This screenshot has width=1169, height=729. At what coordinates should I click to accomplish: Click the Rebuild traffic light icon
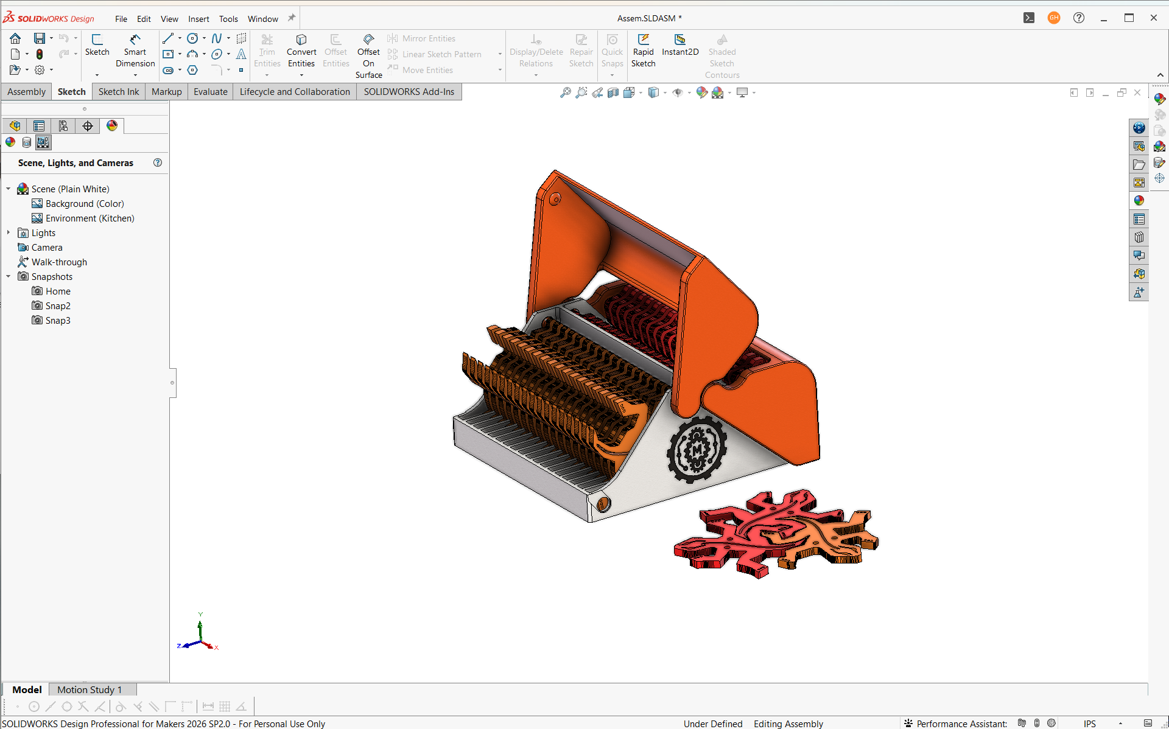pyautogui.click(x=40, y=54)
